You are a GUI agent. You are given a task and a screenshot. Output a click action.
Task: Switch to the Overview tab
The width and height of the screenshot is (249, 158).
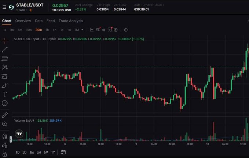pos(23,21)
